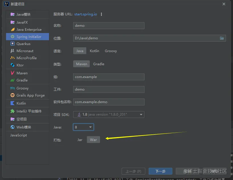Click the IntelliJ IJ logo in title bar
This screenshot has height=180, width=233.
7,4
